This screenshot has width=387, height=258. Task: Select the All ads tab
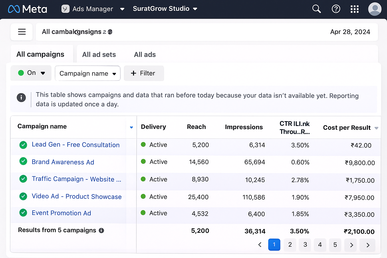[x=145, y=54]
